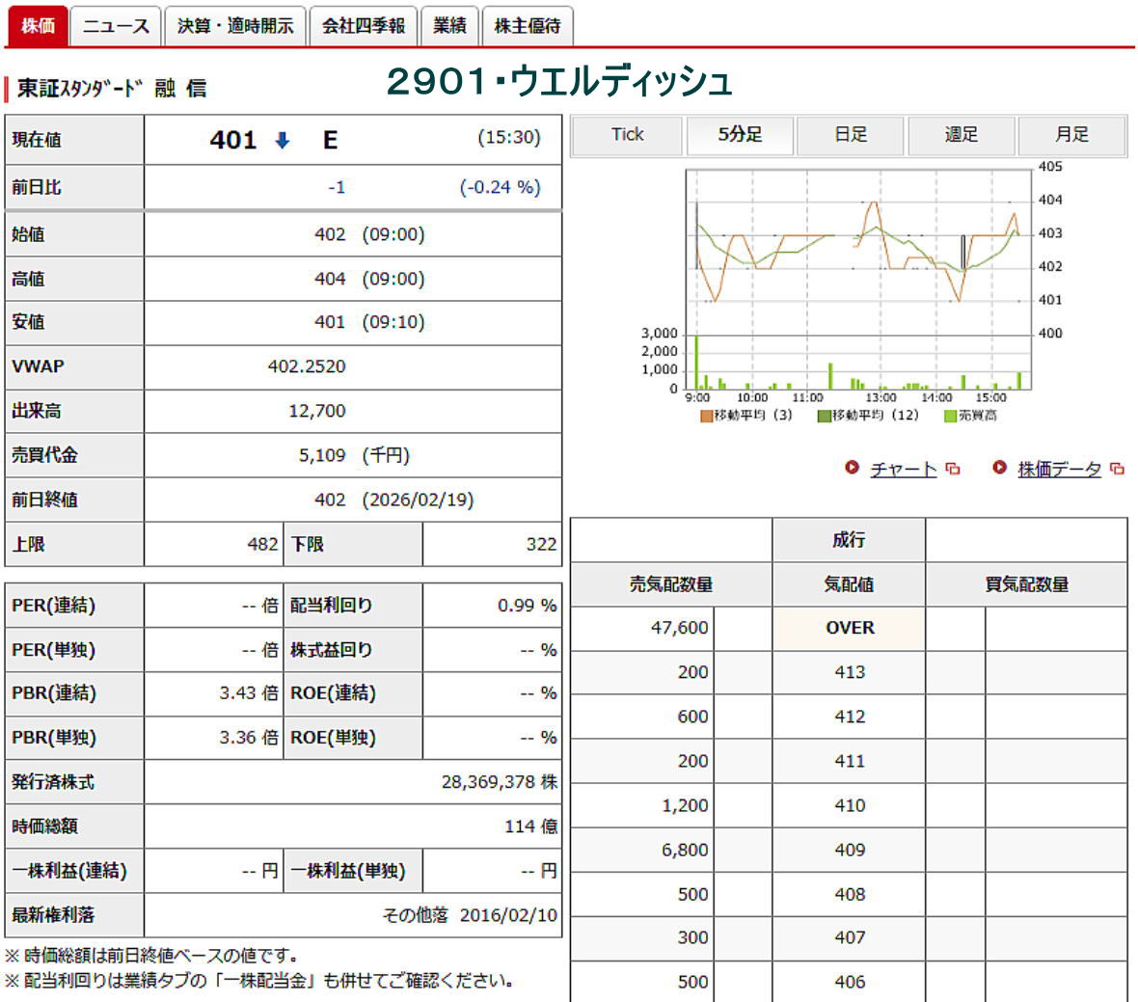Viewport: 1138px width, 1002px height.
Task: Click the dark green 移動平均 (12) legend swatch
Action: 824,416
